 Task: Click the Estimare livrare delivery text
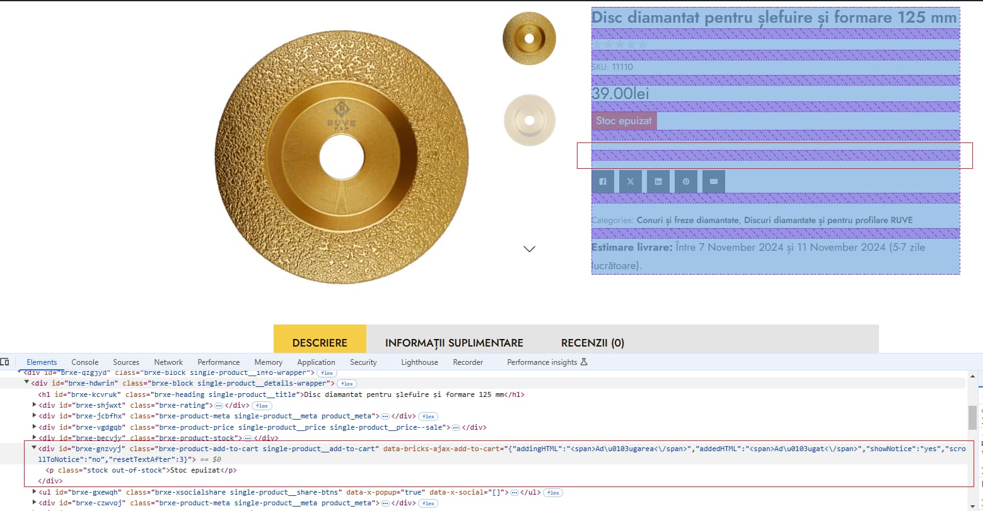[775, 256]
